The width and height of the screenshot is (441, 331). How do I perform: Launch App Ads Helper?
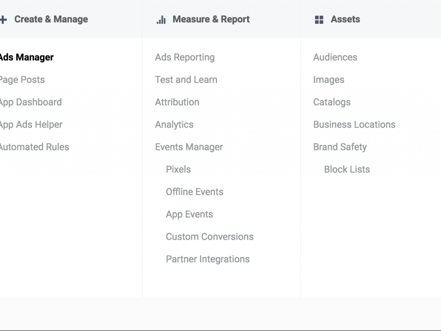tap(31, 125)
